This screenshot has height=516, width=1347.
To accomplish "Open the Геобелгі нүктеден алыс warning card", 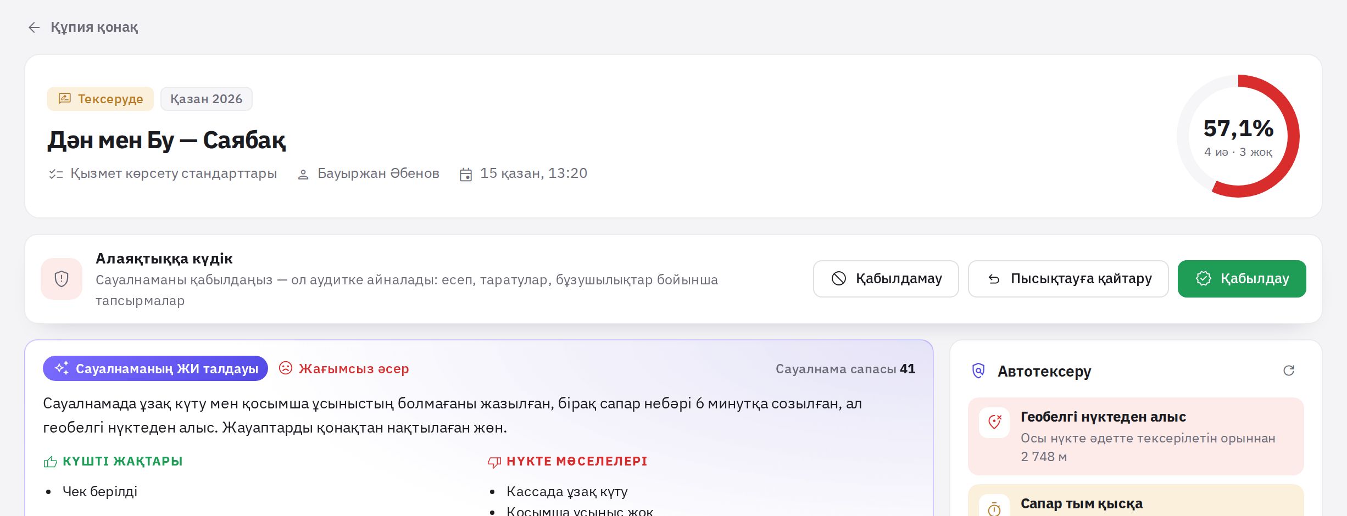I will [x=1136, y=436].
